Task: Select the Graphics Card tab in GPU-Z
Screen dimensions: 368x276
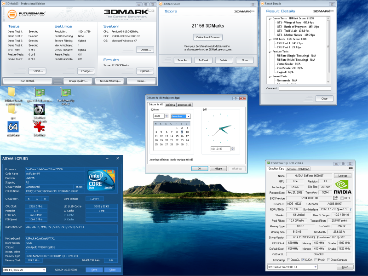Action: (276, 169)
